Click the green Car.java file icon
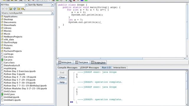 click(x=2, y=60)
